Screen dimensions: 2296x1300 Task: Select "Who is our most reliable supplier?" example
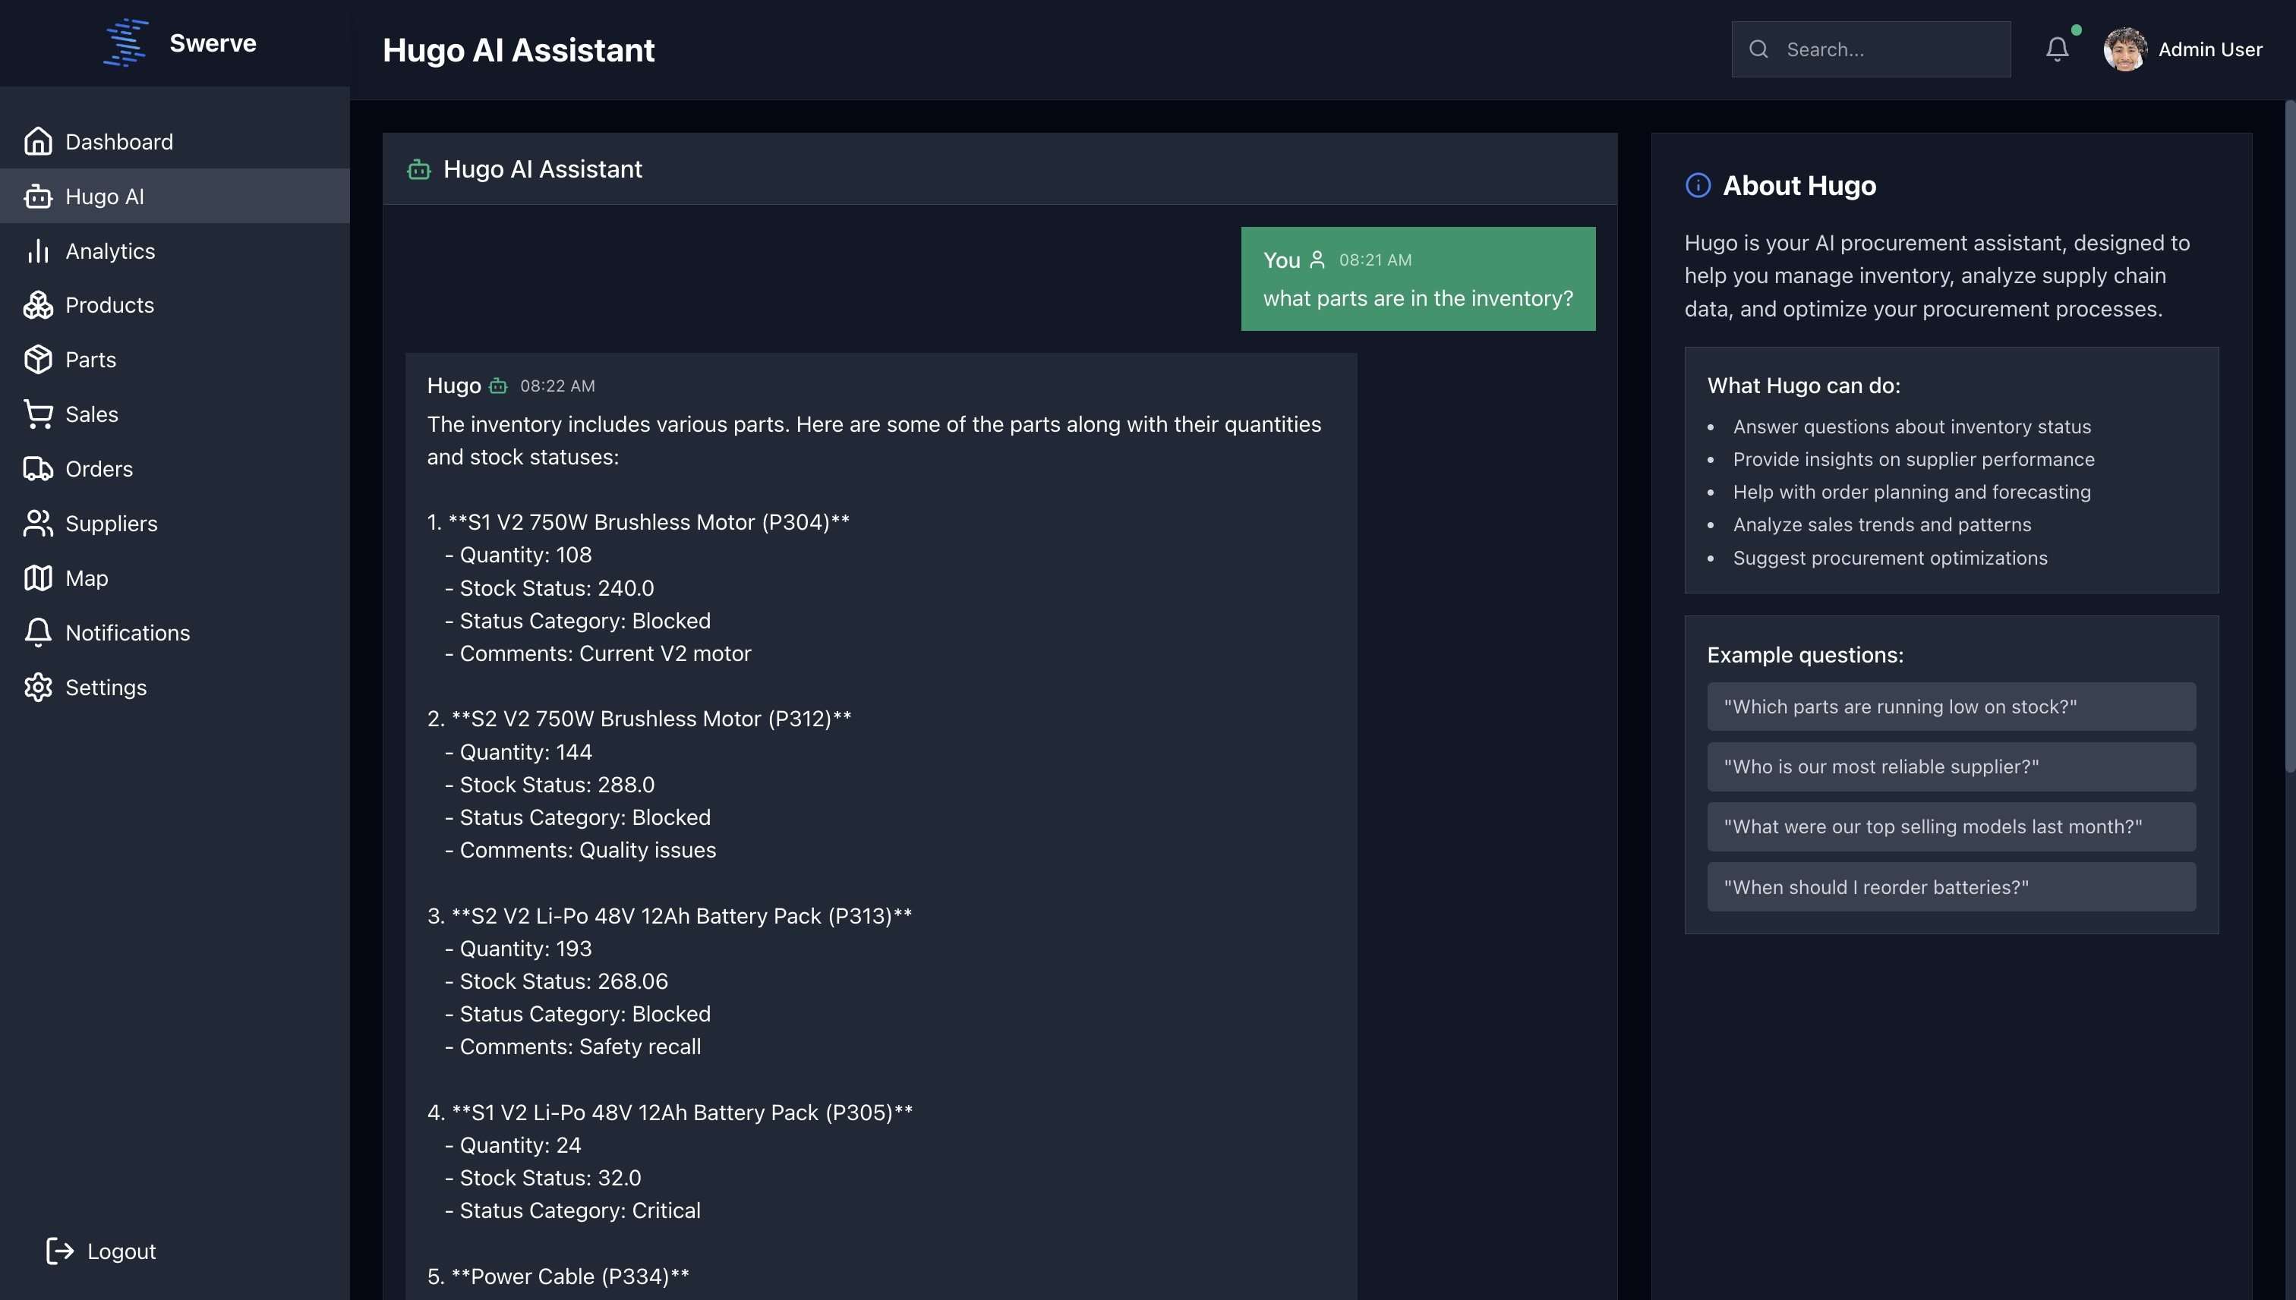tap(1951, 767)
